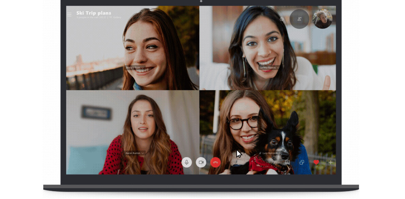Click the self-view profile picture thumbnail
This screenshot has height=199, width=405.
click(322, 19)
